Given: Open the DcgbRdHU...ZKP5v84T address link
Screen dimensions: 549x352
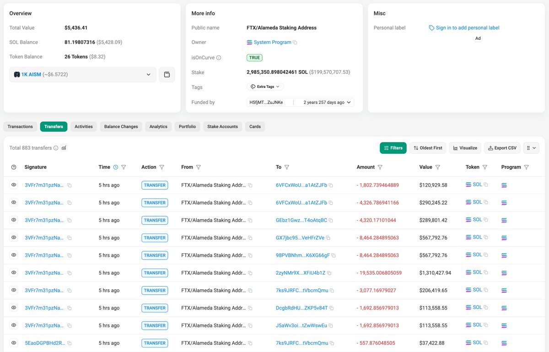Looking at the screenshot, I should [302, 308].
